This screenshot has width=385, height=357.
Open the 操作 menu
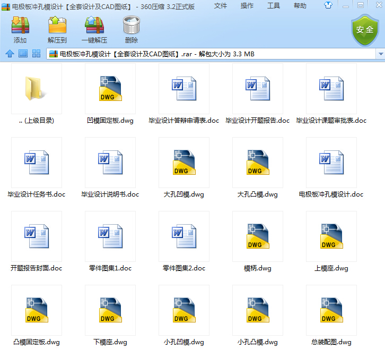click(247, 6)
